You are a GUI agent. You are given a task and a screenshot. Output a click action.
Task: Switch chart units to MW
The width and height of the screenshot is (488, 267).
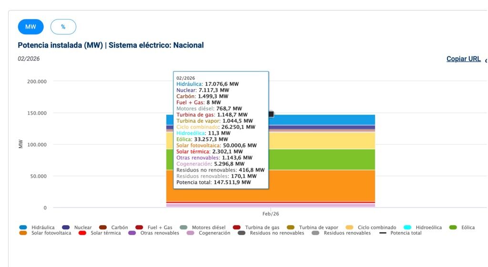tap(30, 27)
